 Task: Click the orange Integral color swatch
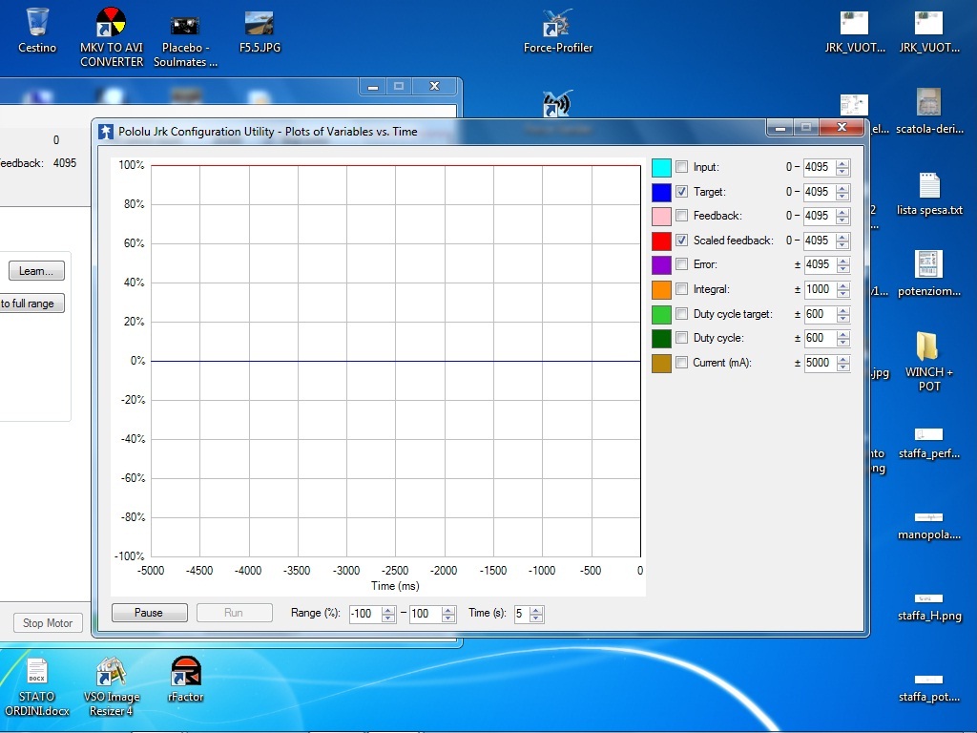(661, 290)
